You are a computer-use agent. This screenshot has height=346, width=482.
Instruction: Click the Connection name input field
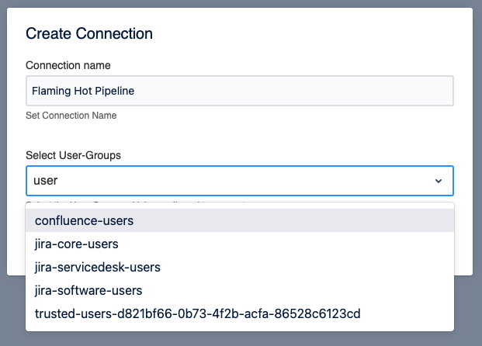tap(240, 91)
